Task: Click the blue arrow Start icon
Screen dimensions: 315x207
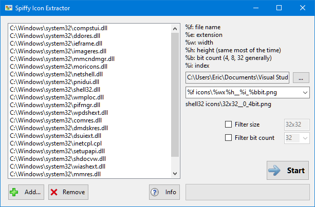Action: click(x=274, y=171)
